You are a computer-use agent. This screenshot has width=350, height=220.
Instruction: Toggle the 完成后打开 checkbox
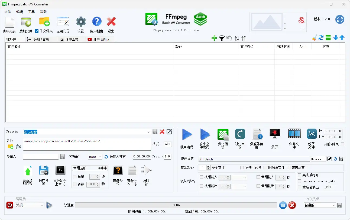click(299, 175)
